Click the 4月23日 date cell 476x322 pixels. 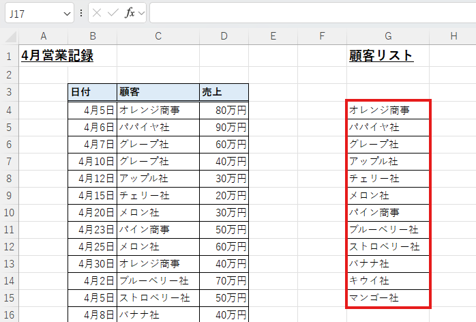92,229
